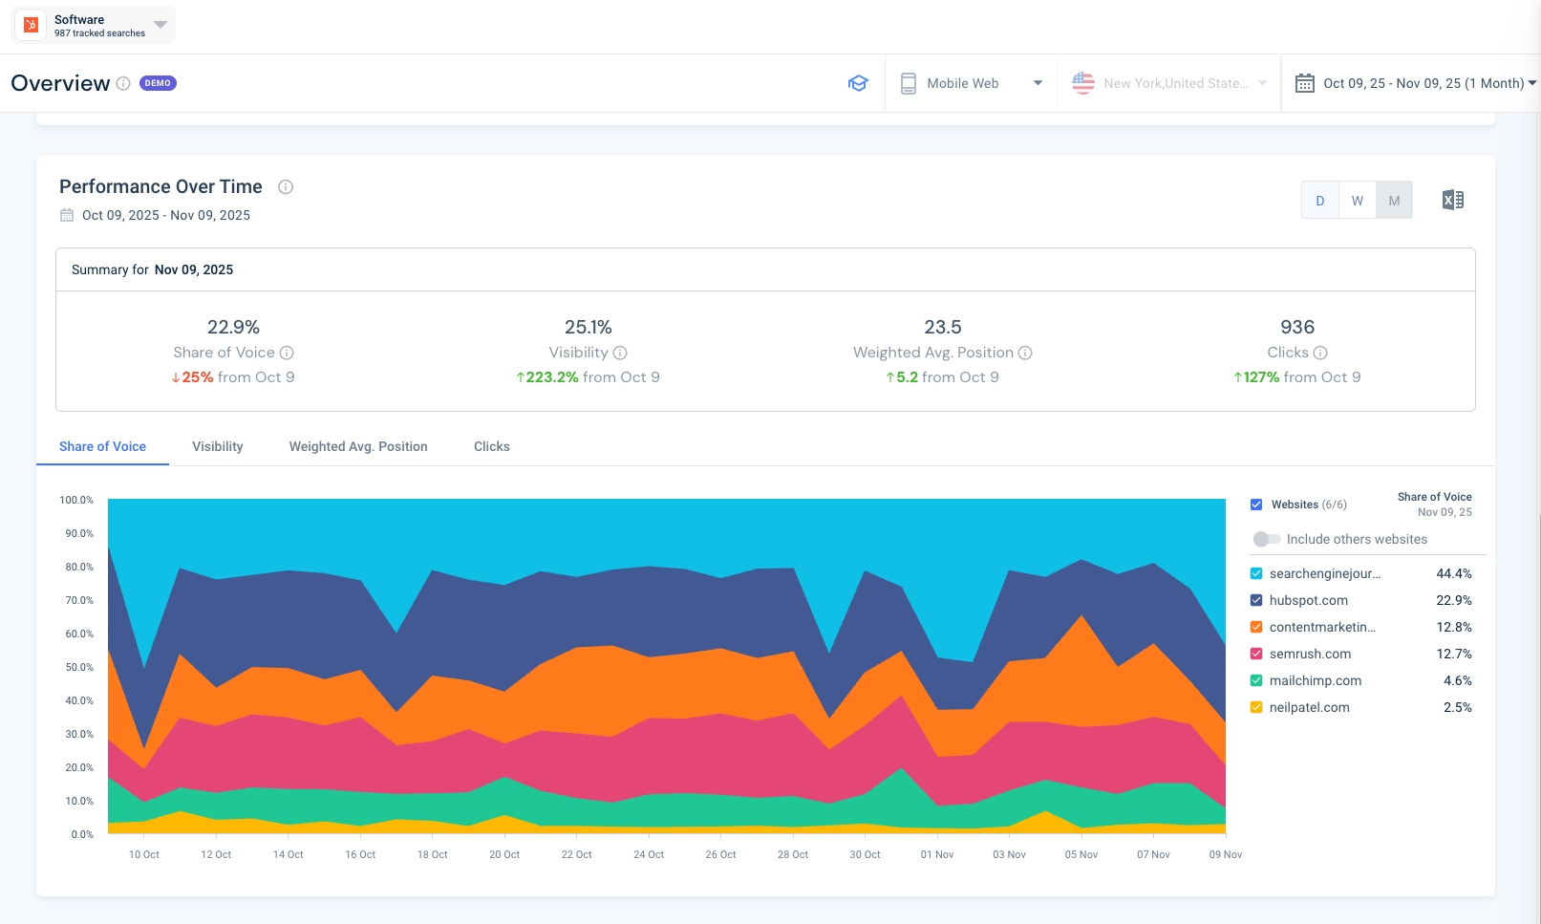Select the M monthly view button
Screen dimensions: 1541x924
[1394, 201]
